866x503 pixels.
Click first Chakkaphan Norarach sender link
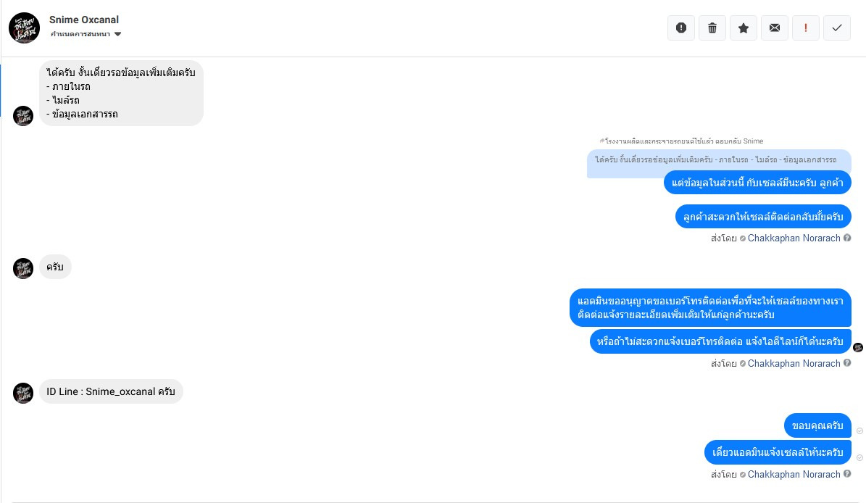coord(794,238)
